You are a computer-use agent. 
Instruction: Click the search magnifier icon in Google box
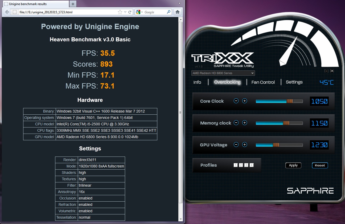pyautogui.click(x=169, y=12)
